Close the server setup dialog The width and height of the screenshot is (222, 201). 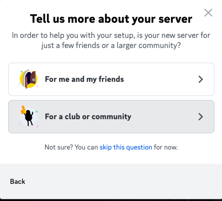208,13
